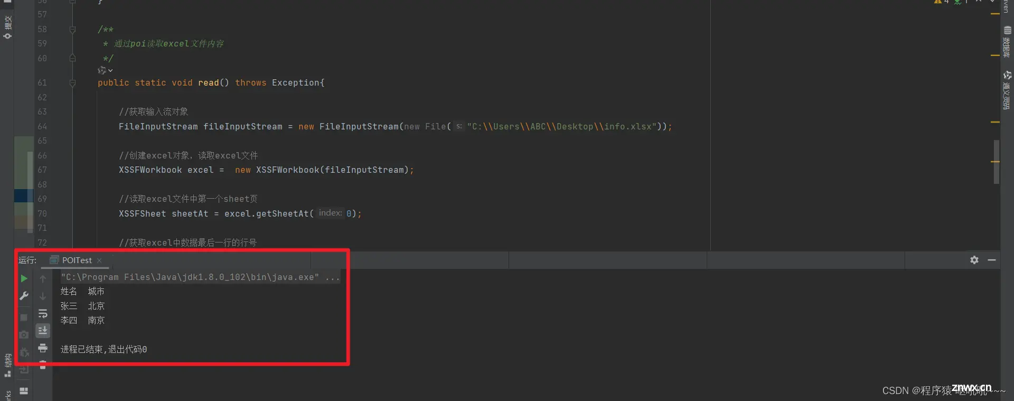Viewport: 1014px width, 401px height.
Task: Print the console output
Action: point(43,348)
